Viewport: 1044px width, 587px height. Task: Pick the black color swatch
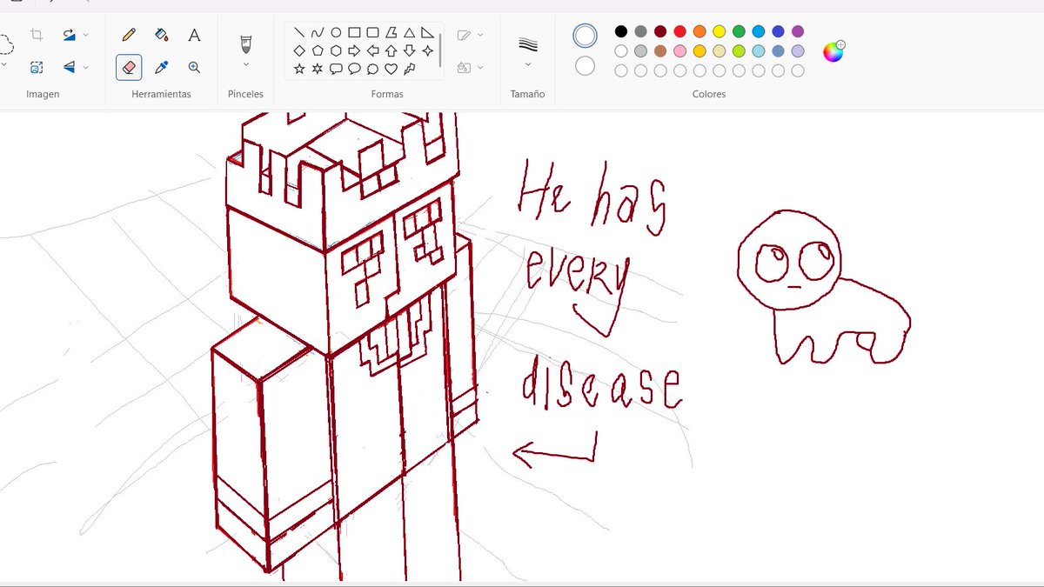[x=621, y=31]
